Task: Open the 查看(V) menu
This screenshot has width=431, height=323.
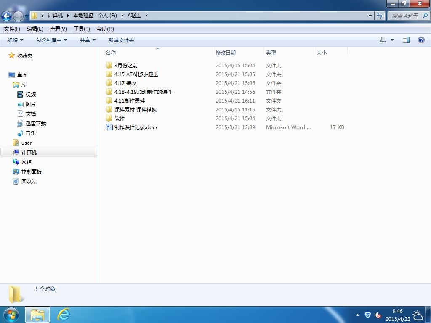Action: (x=58, y=29)
